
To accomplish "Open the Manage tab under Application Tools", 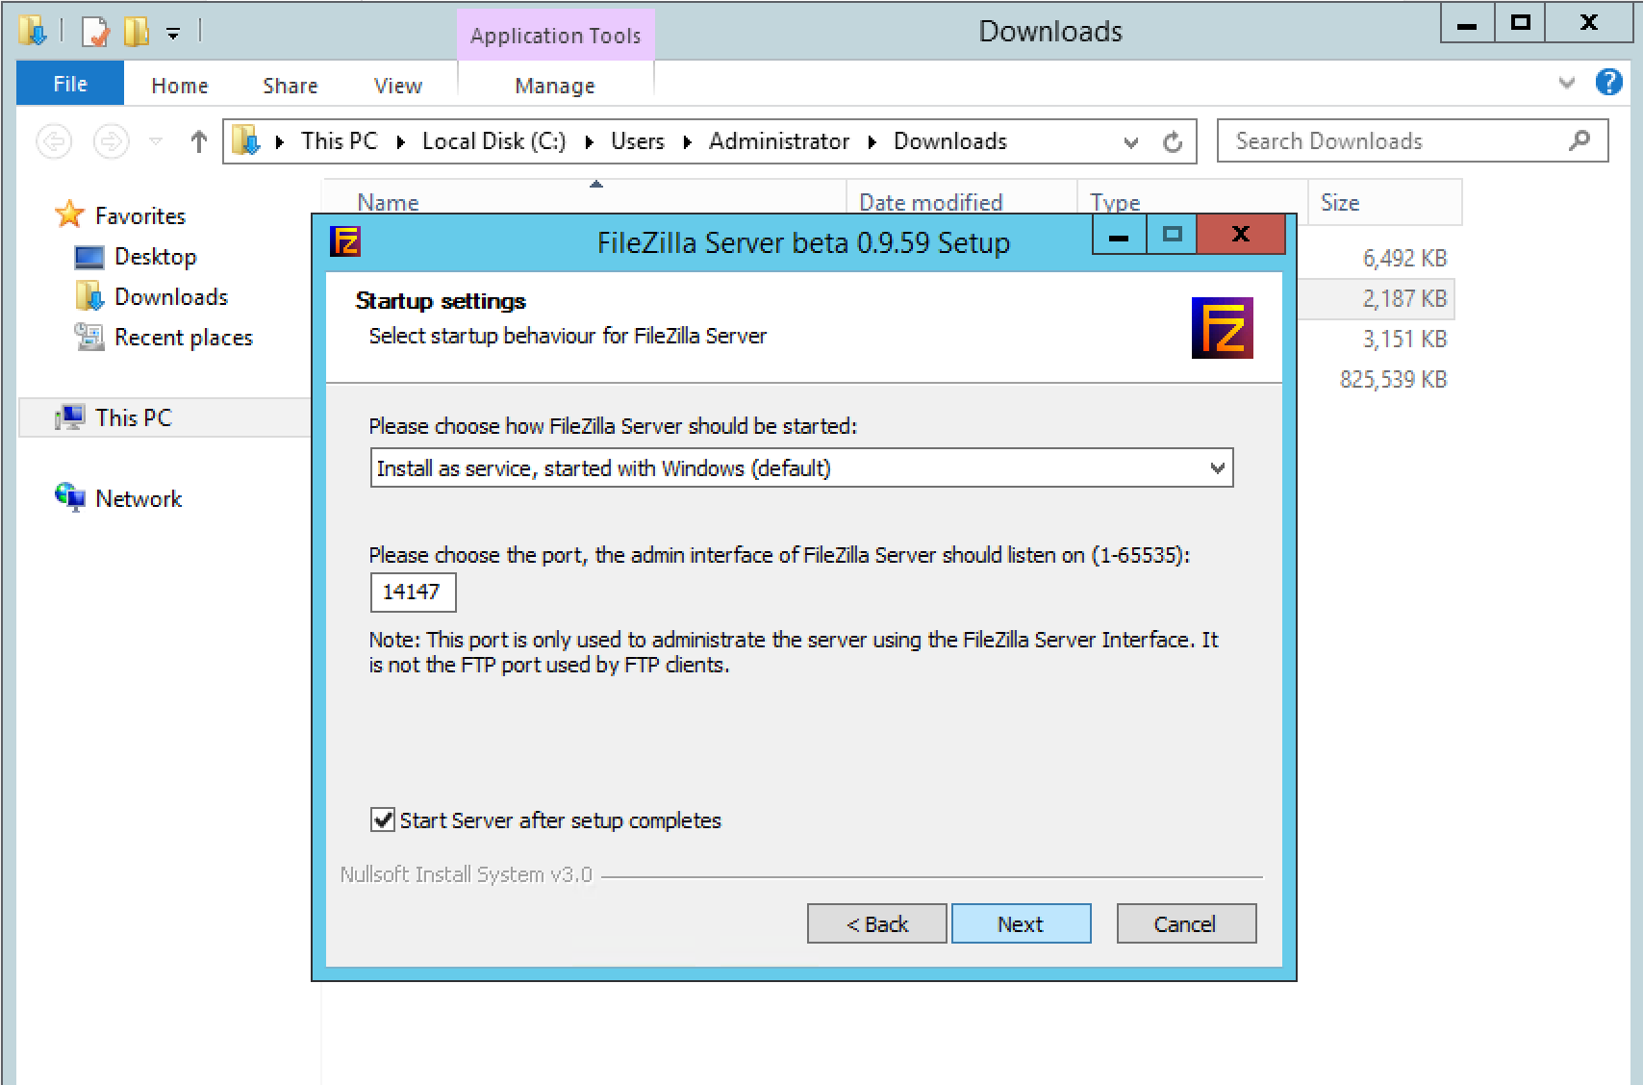I will pos(554,85).
